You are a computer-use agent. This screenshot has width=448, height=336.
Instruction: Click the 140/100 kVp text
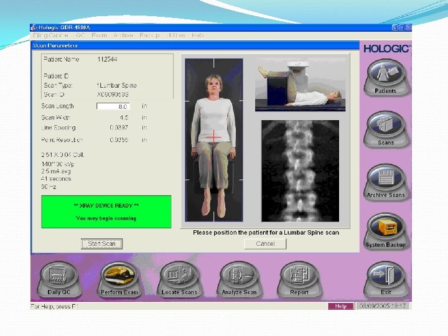click(x=58, y=164)
